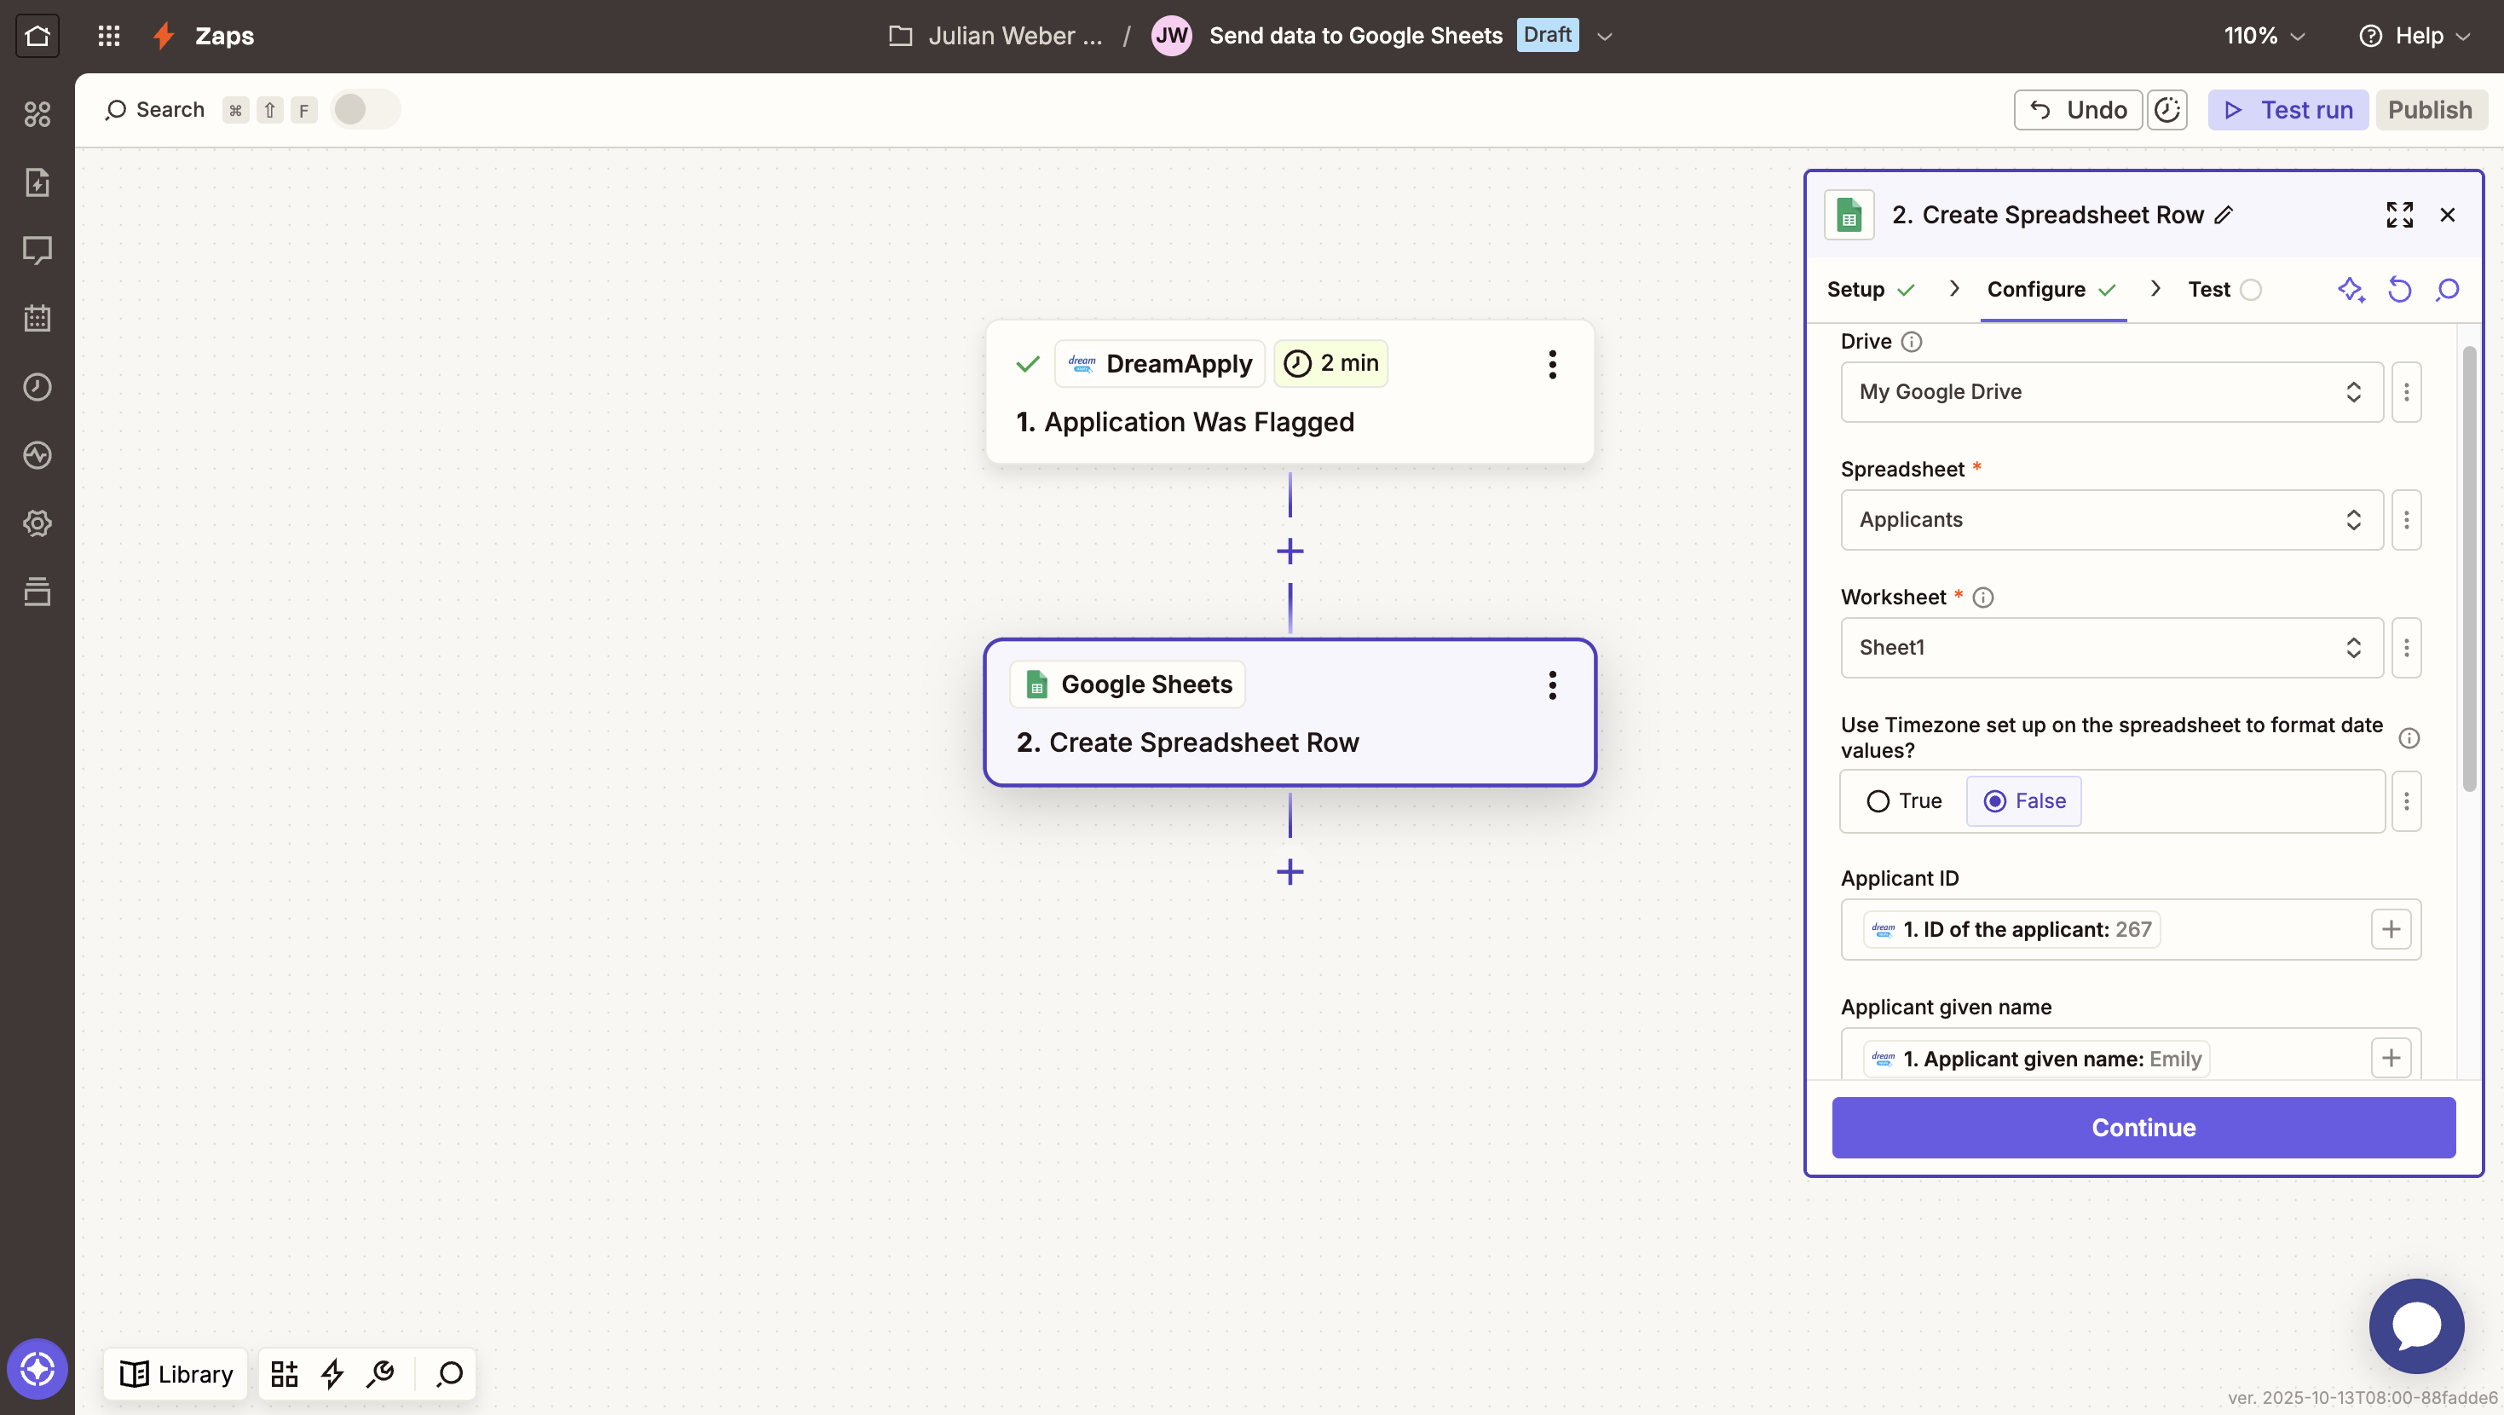Close the Create Spreadsheet Row panel
This screenshot has height=1415, width=2504.
click(2448, 215)
